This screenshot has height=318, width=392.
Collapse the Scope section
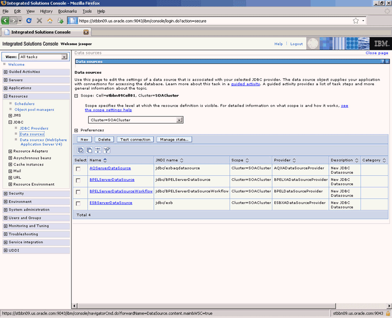pos(76,96)
